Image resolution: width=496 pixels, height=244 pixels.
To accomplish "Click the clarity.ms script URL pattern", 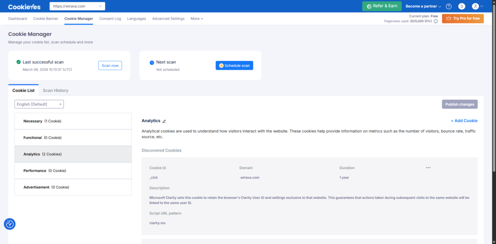I will tap(157, 223).
